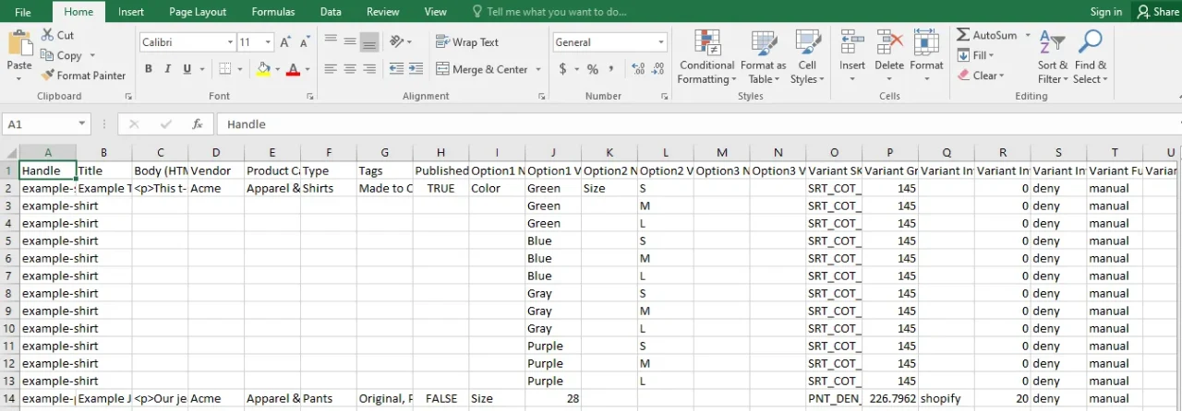
Task: Switch to the View tab
Action: coord(436,12)
